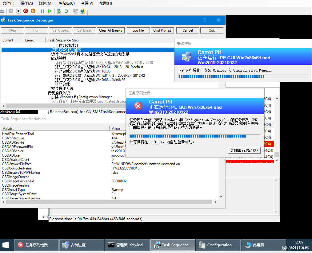Click the red Shut Down power icon

(x=26, y=11)
